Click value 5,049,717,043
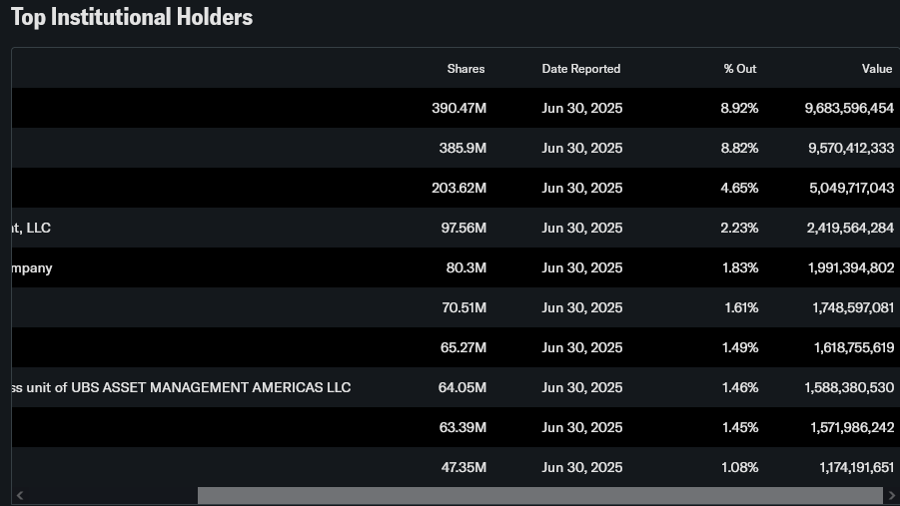This screenshot has height=506, width=900. (x=852, y=189)
